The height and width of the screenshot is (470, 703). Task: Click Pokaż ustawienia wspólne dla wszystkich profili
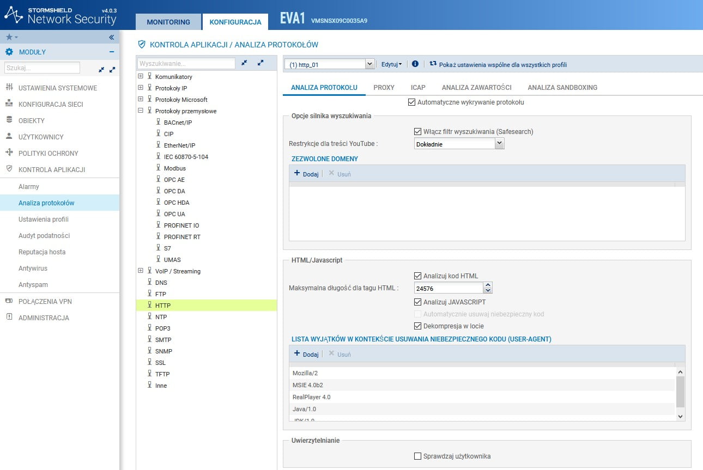[x=503, y=64]
